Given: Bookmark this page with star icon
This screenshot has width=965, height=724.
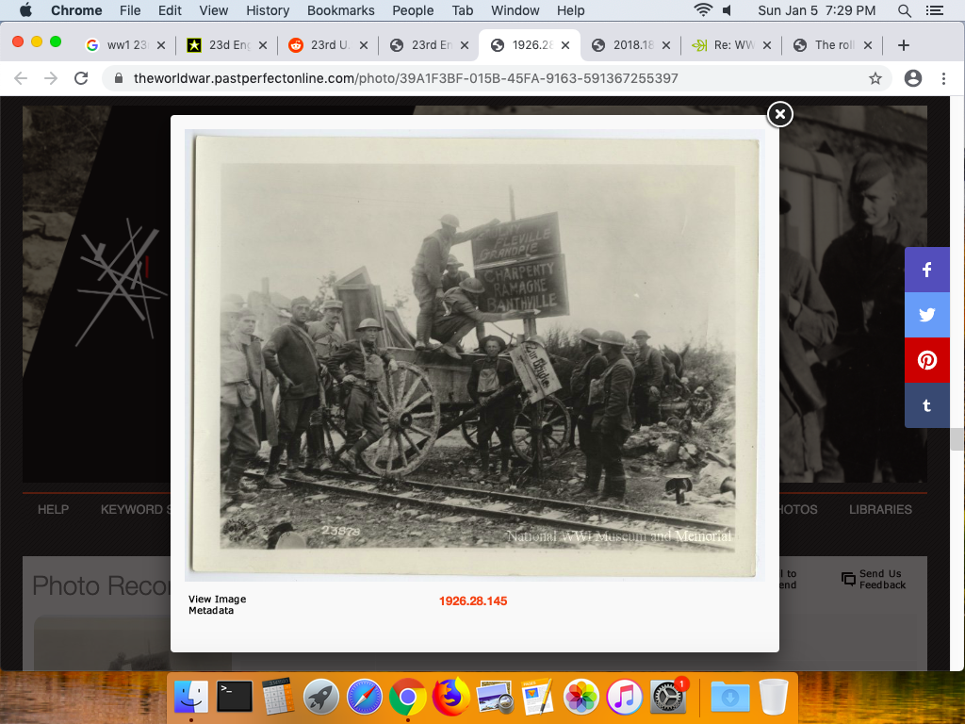Looking at the screenshot, I should [875, 78].
